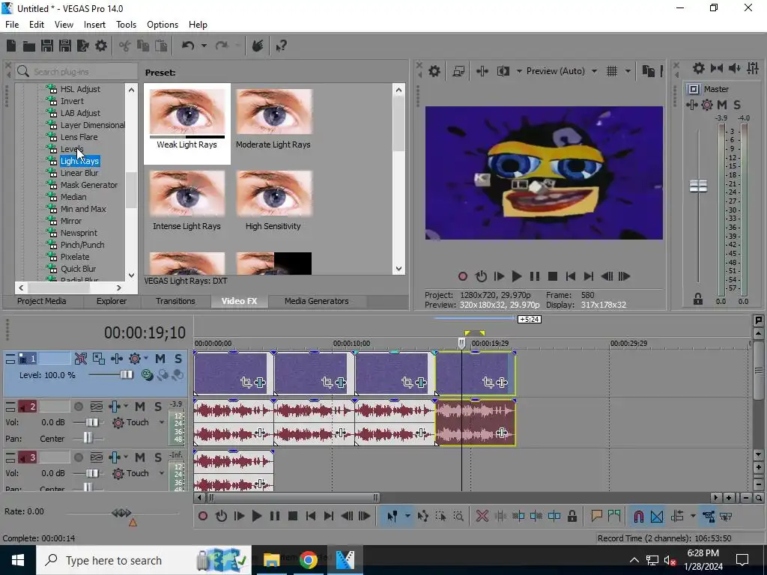Click the Master fader handle
This screenshot has width=767, height=575.
point(698,186)
